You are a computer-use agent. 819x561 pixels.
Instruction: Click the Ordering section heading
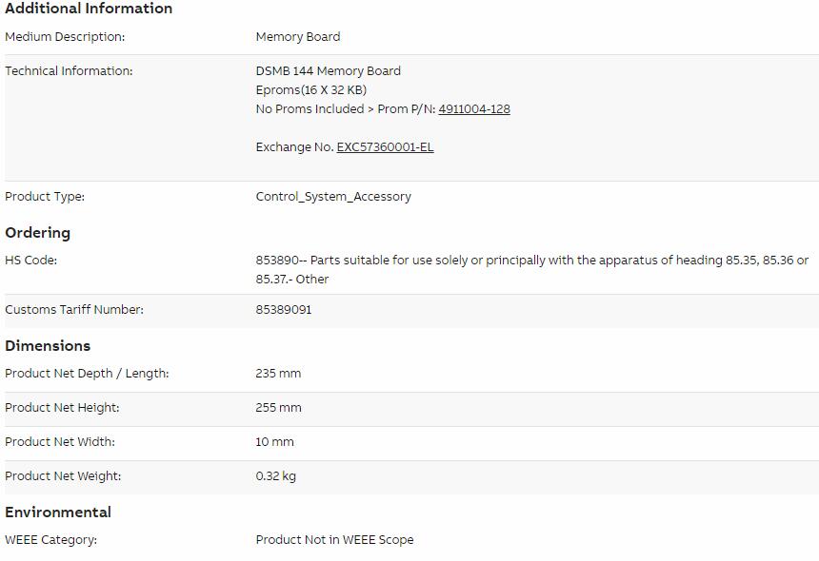click(37, 233)
